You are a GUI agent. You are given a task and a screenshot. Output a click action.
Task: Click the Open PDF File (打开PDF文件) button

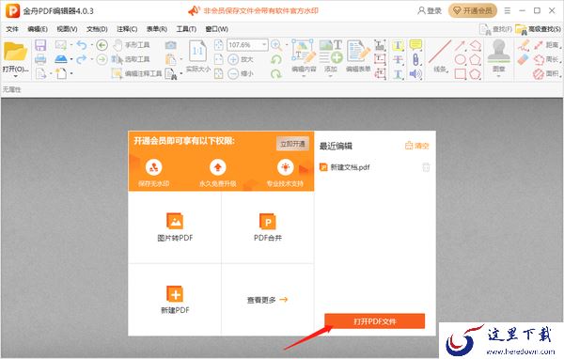pyautogui.click(x=374, y=320)
